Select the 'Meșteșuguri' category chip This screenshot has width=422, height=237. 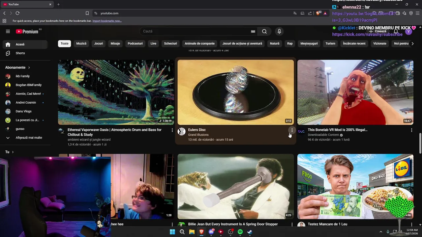pos(309,43)
